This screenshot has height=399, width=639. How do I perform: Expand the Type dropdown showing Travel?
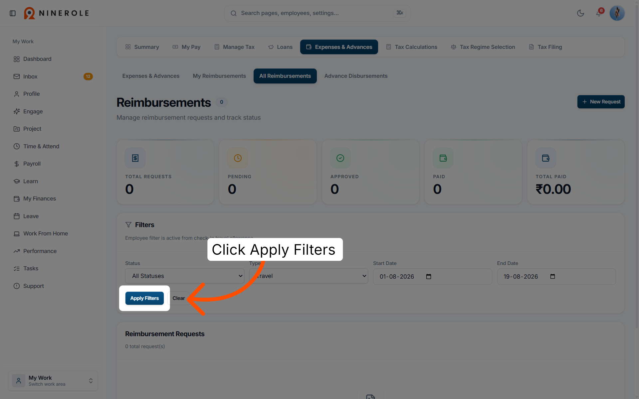click(309, 276)
